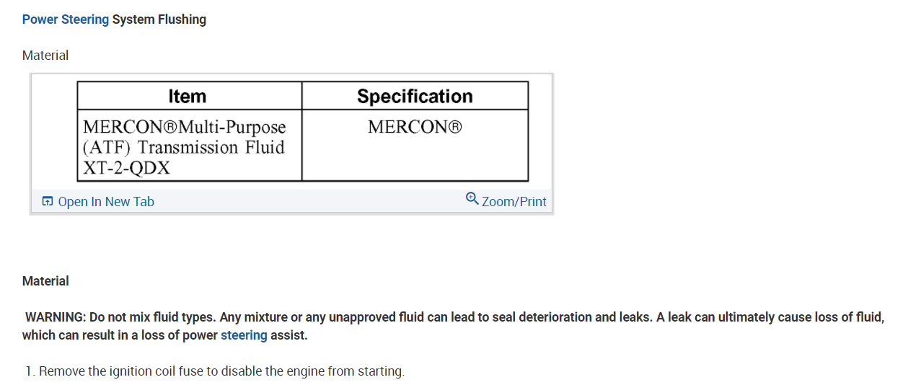
Task: Click the 'Zoom/Print' text link
Action: pos(513,202)
